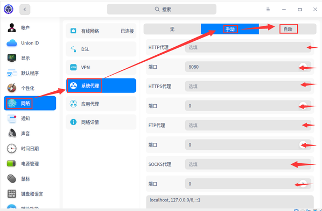Screen dimensions: 322x211
Task: Select the 网络 network icon
Action: pyautogui.click(x=12, y=103)
